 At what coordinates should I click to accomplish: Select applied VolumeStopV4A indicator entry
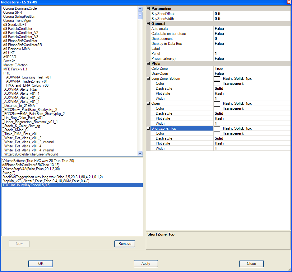tap(31, 169)
